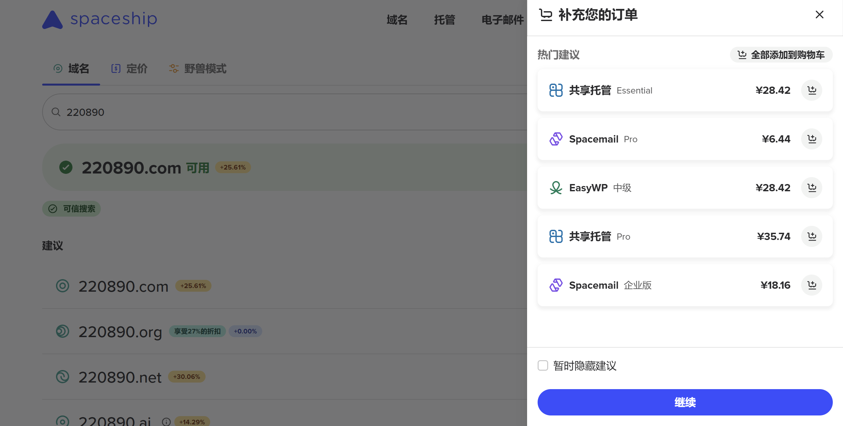Screen dimensions: 843x426
Task: Click the ¥28.42 price of 共享托管 Essential
Action: click(x=773, y=90)
